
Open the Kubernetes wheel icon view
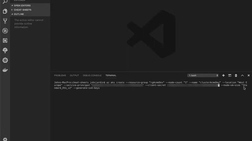click(x=5, y=60)
